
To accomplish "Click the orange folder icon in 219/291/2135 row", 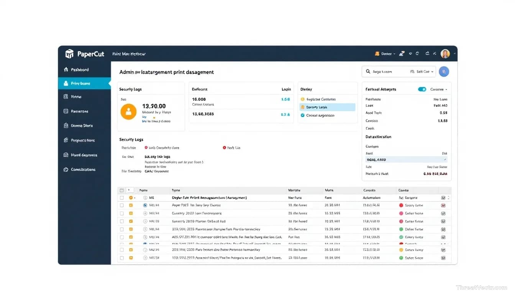I will click(131, 229).
